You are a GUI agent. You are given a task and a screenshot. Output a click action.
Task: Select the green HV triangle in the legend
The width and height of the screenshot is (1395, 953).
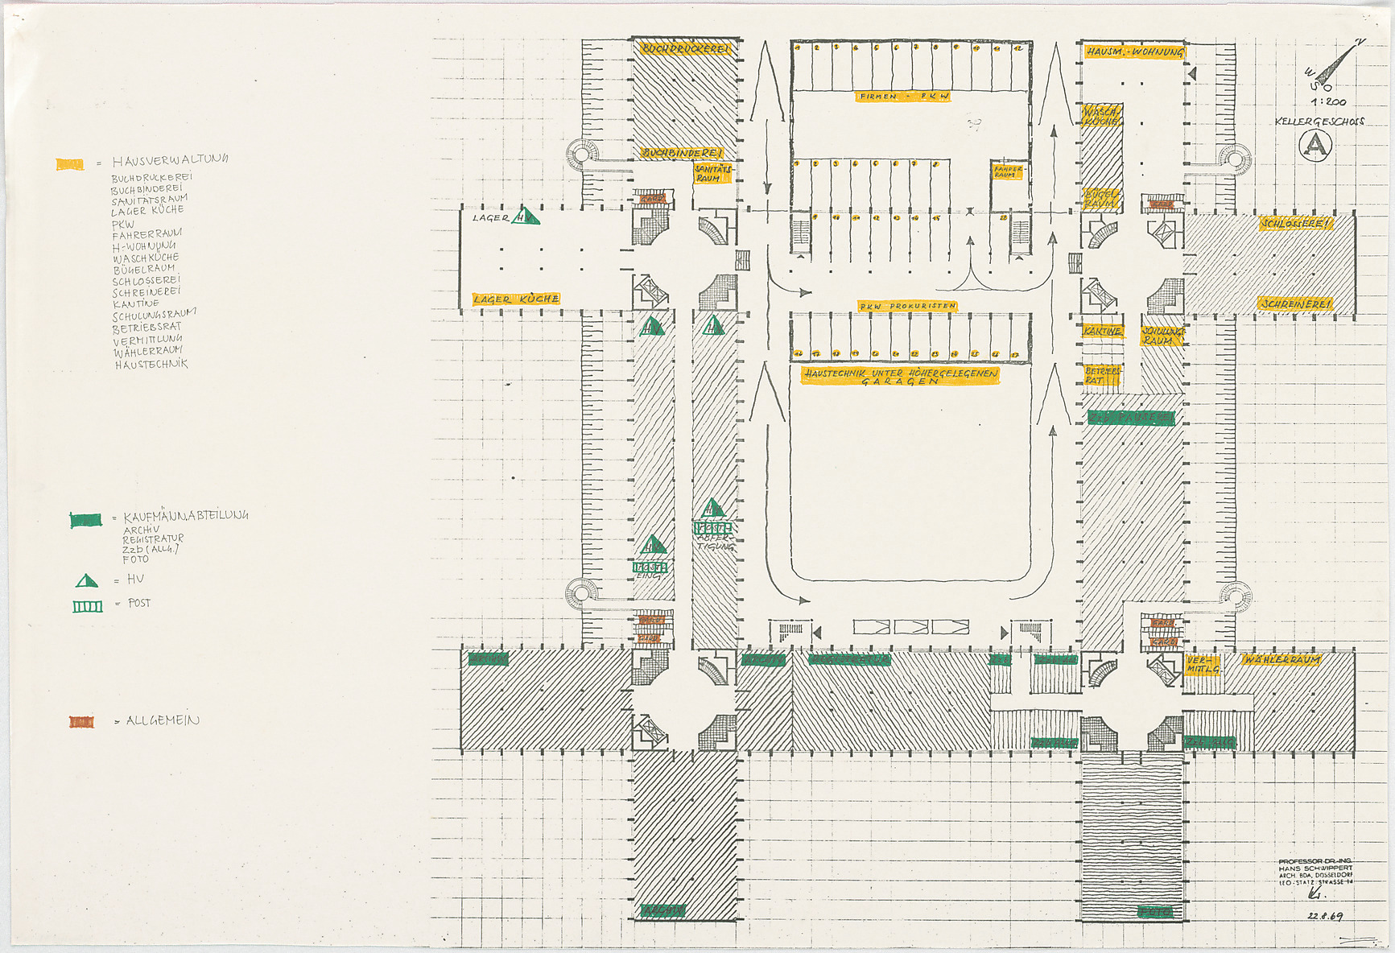click(x=86, y=580)
